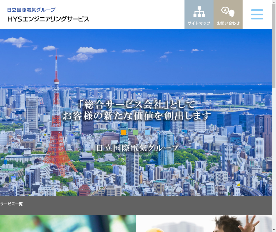Click the speech-bubble contact icon
This screenshot has height=232, width=276.
click(x=228, y=12)
